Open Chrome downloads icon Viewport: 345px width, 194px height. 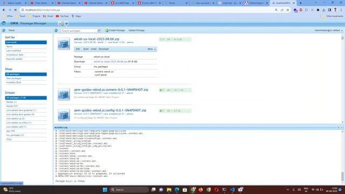pyautogui.click(x=324, y=10)
